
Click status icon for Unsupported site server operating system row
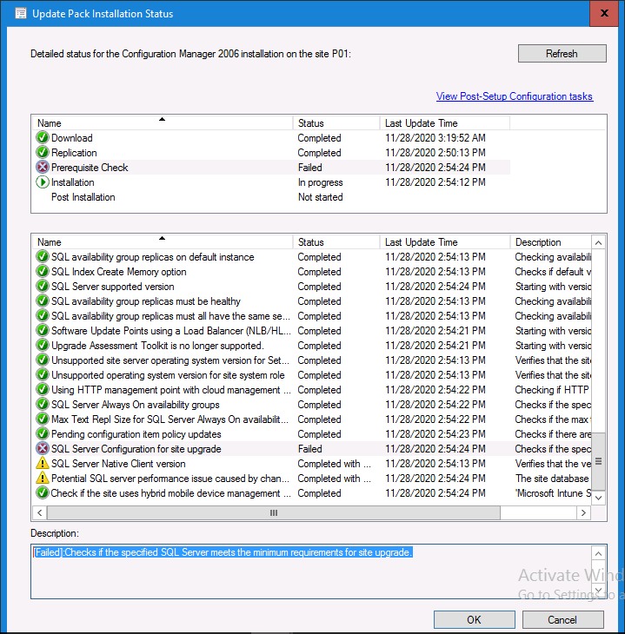[x=42, y=360]
